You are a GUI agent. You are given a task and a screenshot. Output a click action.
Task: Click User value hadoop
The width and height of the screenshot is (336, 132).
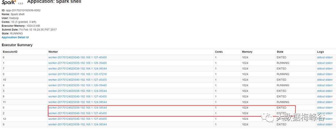click(x=14, y=18)
